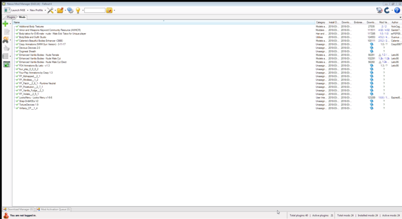Sort by the Endorsement column header
The height and width of the screenshot is (219, 402).
(x=359, y=22)
